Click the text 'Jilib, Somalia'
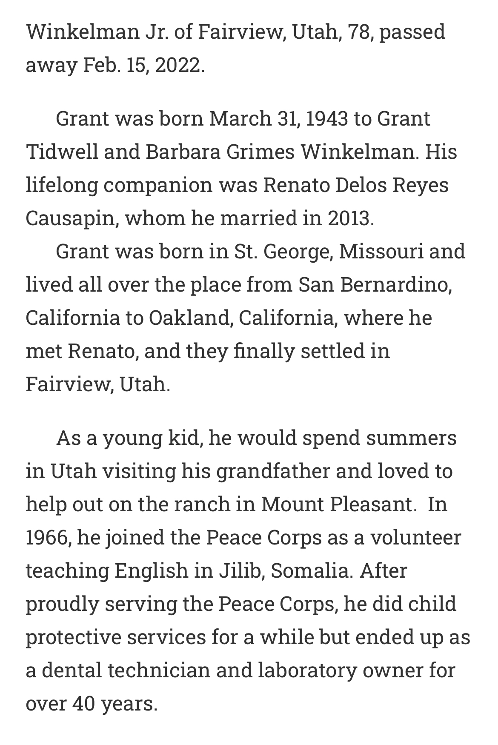Screen dimensions: 498x745 pos(285,571)
